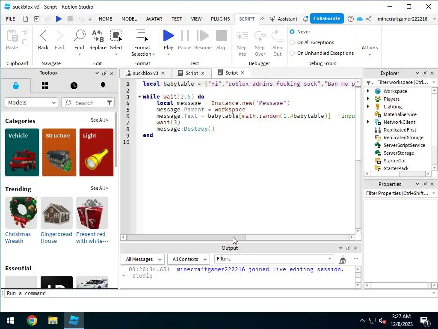The height and width of the screenshot is (329, 438).
Task: Open the PLUGINS ribbon tab
Action: (220, 19)
